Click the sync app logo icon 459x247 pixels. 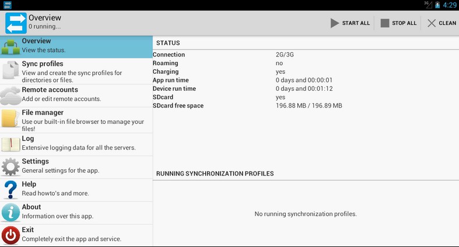tap(16, 23)
